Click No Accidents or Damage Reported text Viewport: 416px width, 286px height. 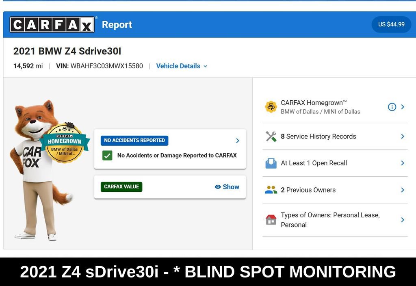[x=177, y=156]
